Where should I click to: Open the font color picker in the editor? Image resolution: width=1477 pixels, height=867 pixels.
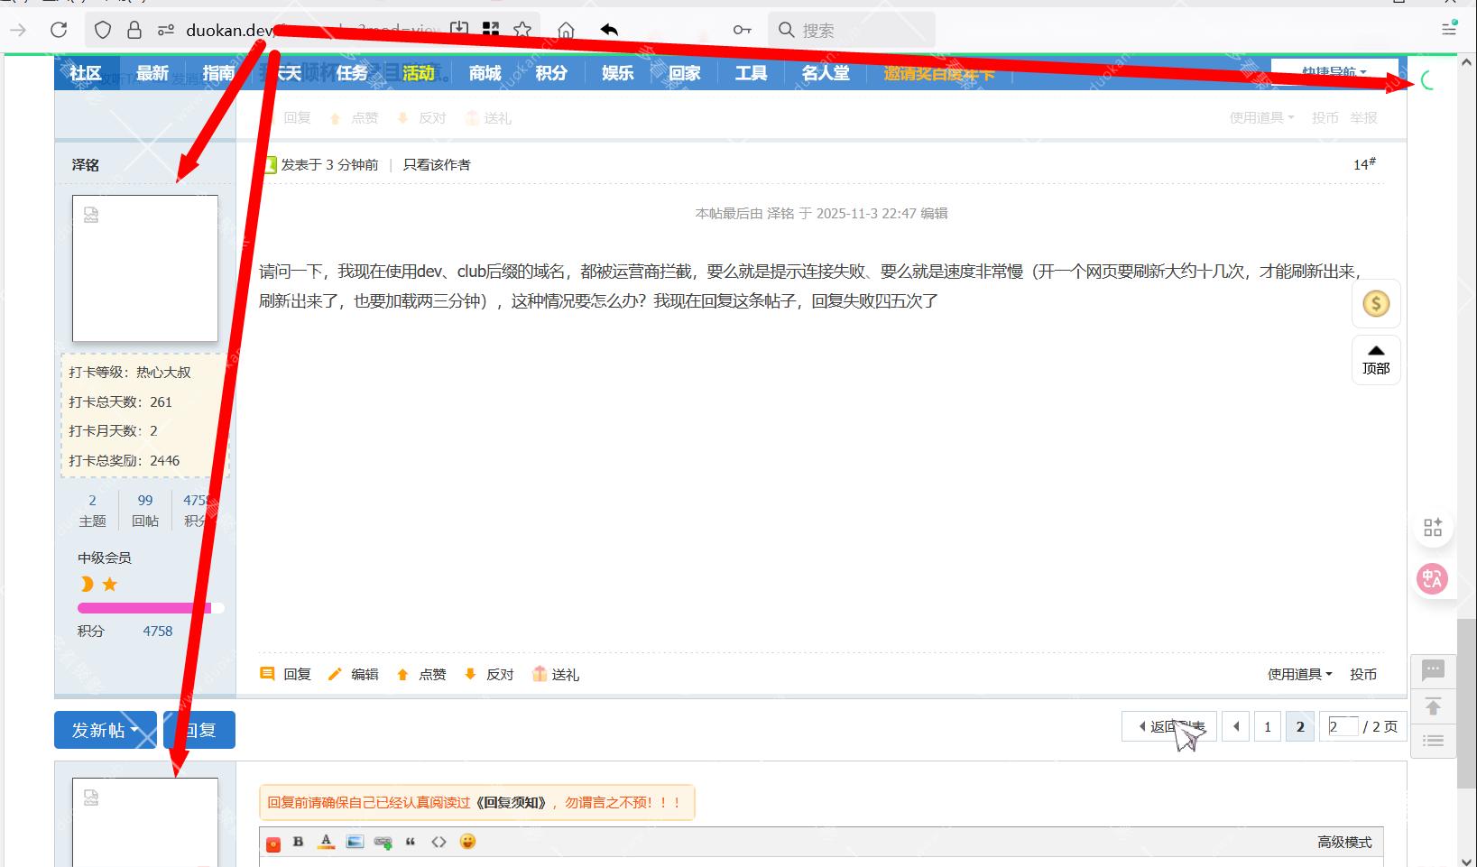tap(325, 842)
